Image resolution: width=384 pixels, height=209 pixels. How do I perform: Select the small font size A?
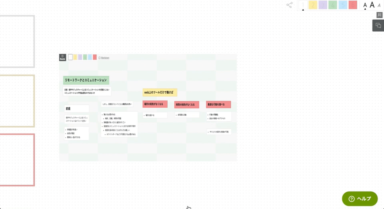(365, 5)
